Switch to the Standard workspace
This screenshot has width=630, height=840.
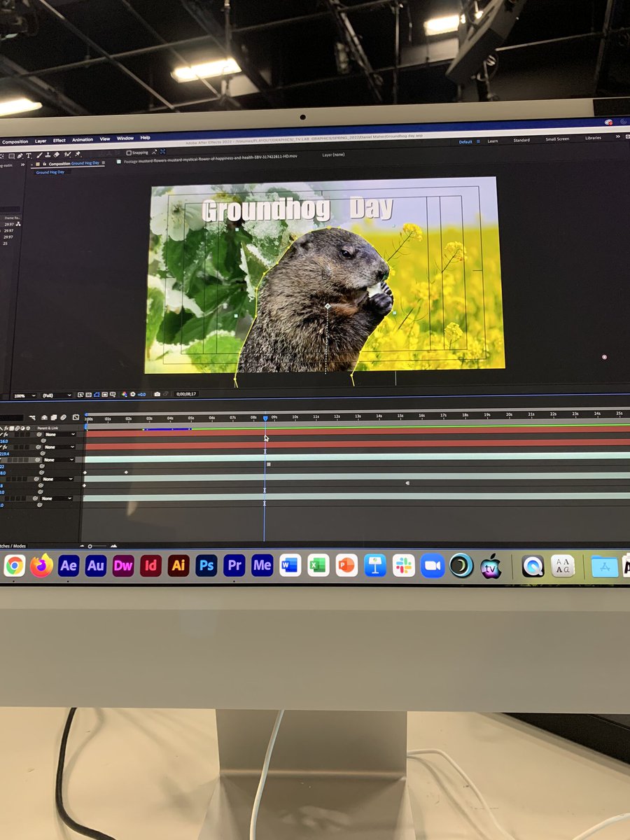(x=521, y=140)
